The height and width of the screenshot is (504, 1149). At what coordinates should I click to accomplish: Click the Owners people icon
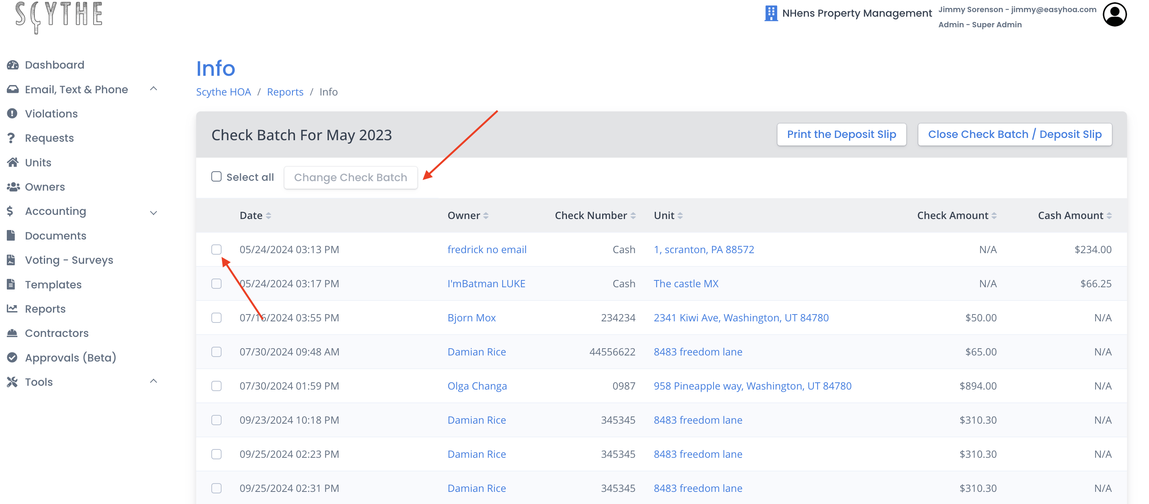click(13, 187)
